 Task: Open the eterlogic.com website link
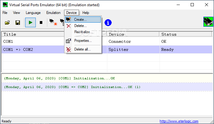pos(179,121)
